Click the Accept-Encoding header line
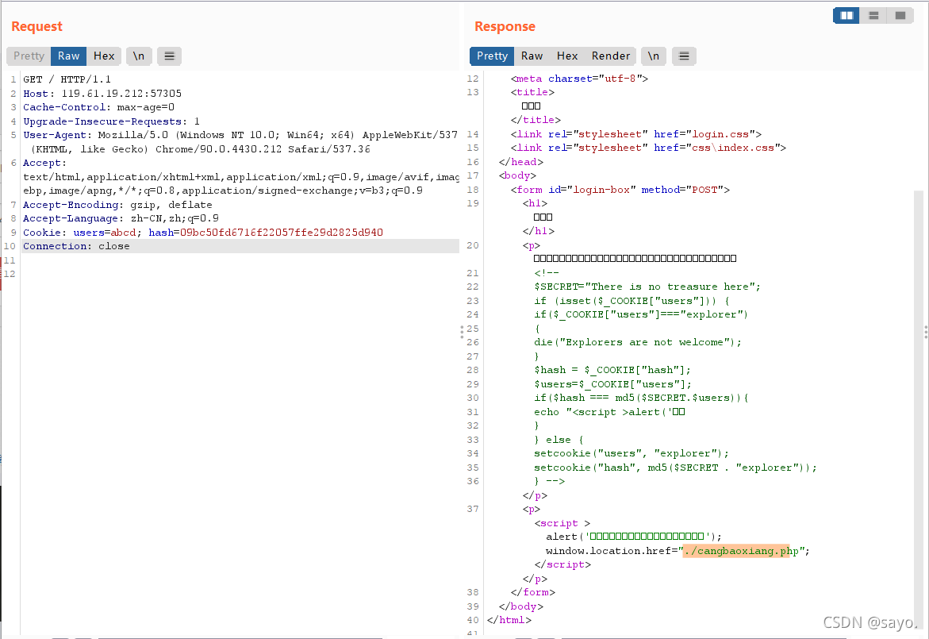Screen dimensions: 929x639 point(117,205)
